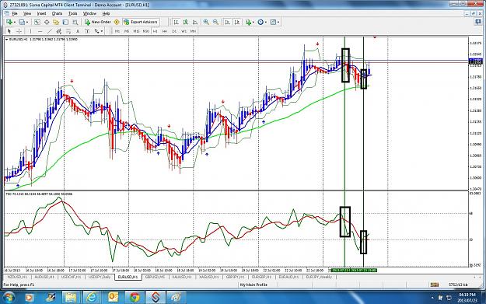Open the Indicators list icon
486x304 pixels.
248,22
